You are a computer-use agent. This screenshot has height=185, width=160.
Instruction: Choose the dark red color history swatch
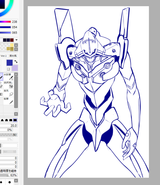[x=12, y=40]
